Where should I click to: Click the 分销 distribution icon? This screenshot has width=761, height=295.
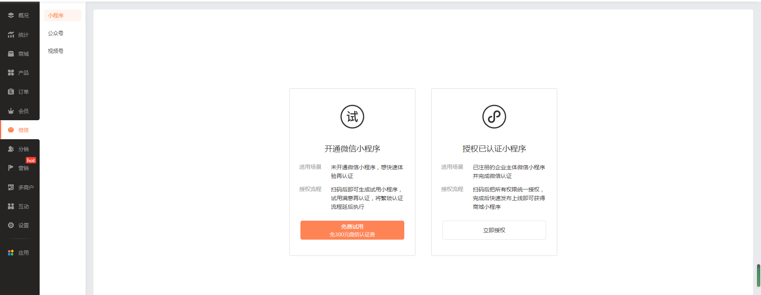point(11,149)
